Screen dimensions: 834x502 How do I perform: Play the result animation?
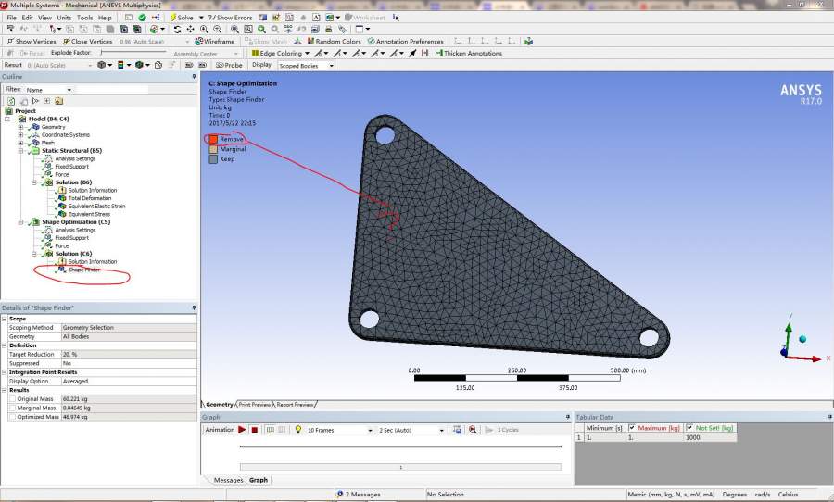(x=242, y=430)
